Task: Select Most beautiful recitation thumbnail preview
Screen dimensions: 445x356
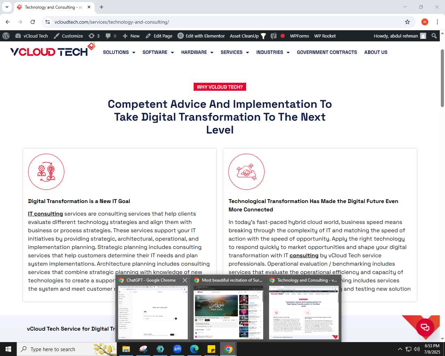Action: [x=228, y=312]
